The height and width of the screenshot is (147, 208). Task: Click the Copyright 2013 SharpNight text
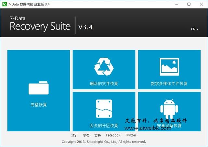(x=104, y=142)
